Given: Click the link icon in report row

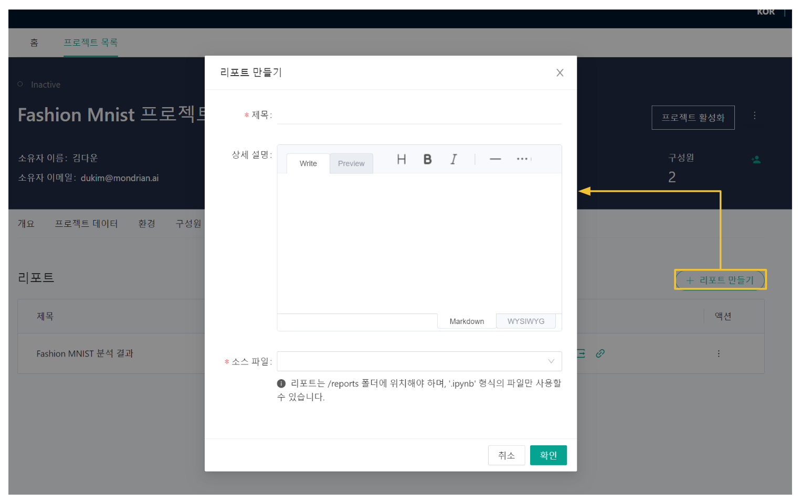Looking at the screenshot, I should [600, 353].
